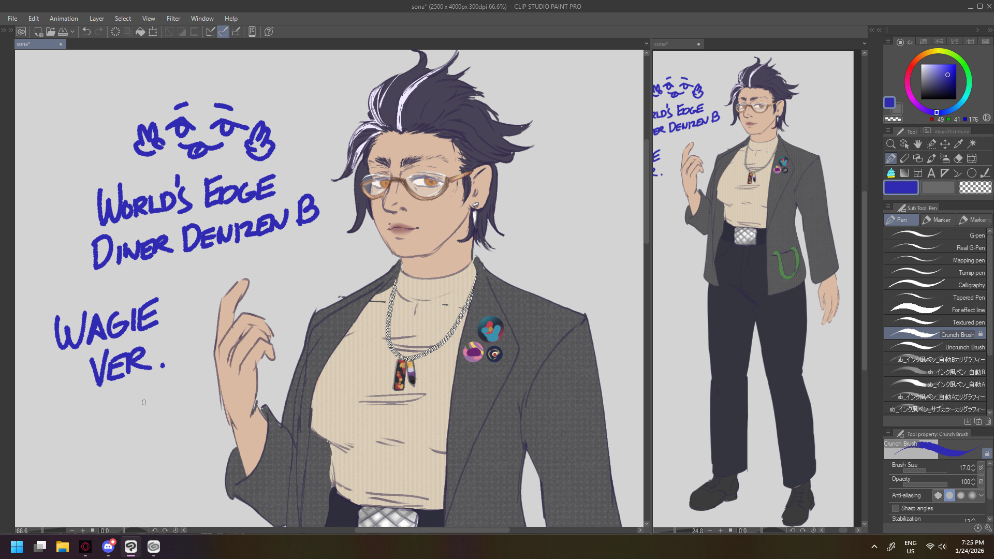The image size is (994, 559).
Task: Select the Eyedropper tool
Action: pos(958,144)
